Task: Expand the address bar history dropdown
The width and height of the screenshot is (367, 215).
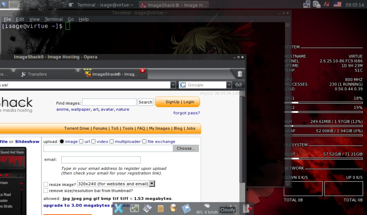Action: click(173, 85)
